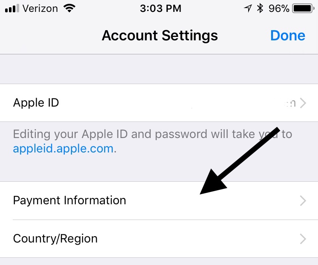This screenshot has height=265, width=318.
Task: Tap the Country/Region chevron arrow
Action: [x=303, y=239]
